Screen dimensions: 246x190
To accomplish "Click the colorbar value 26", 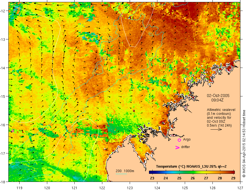I will (193, 178).
